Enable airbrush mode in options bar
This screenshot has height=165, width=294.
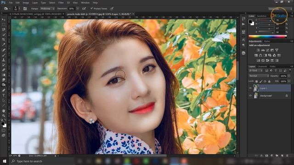(x=84, y=9)
